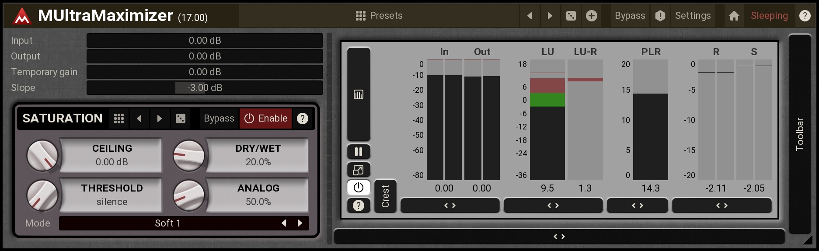This screenshot has width=819, height=251.
Task: Click the Slope slider
Action: coord(205,87)
